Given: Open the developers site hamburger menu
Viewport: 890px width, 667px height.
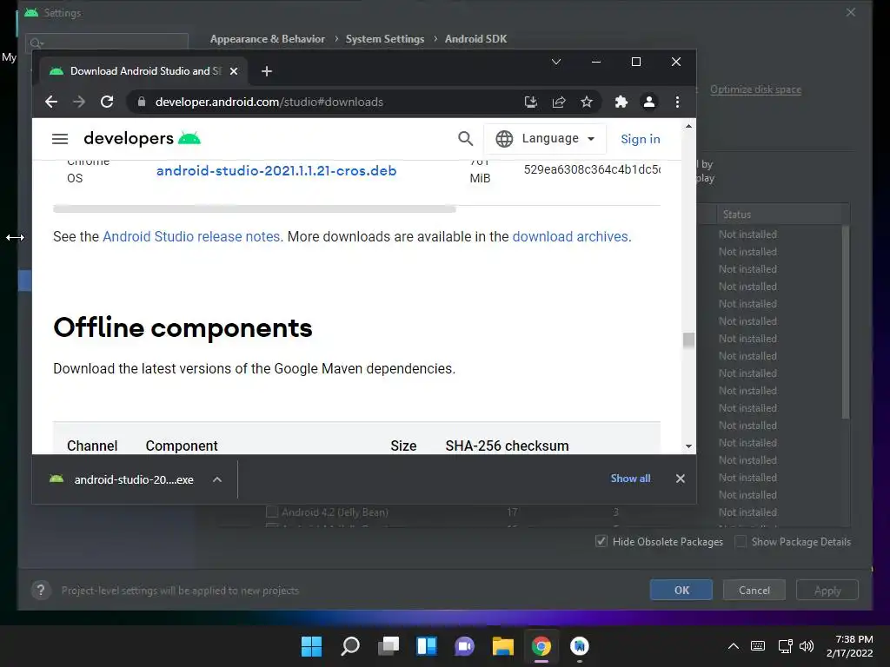Looking at the screenshot, I should tap(60, 139).
